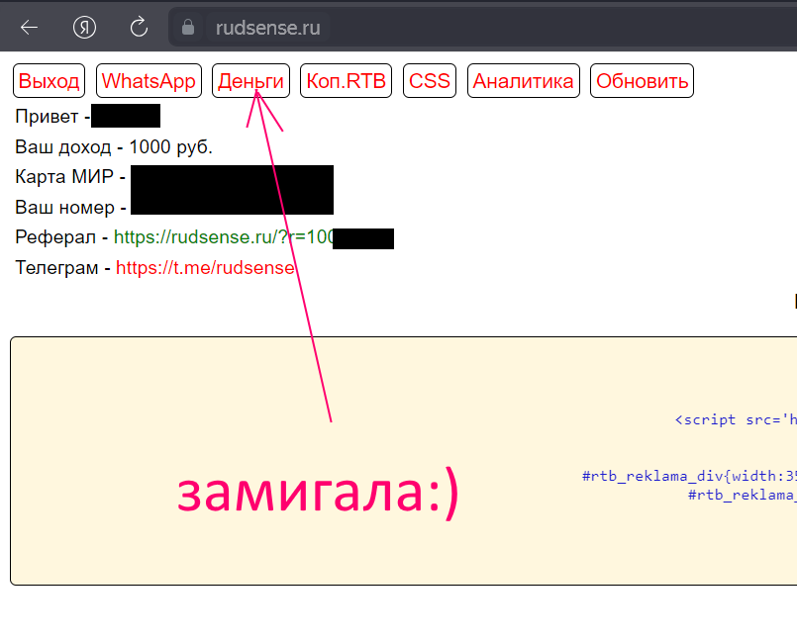Go back with the browser back arrow
Viewport: 797px width, 640px height.
(29, 28)
